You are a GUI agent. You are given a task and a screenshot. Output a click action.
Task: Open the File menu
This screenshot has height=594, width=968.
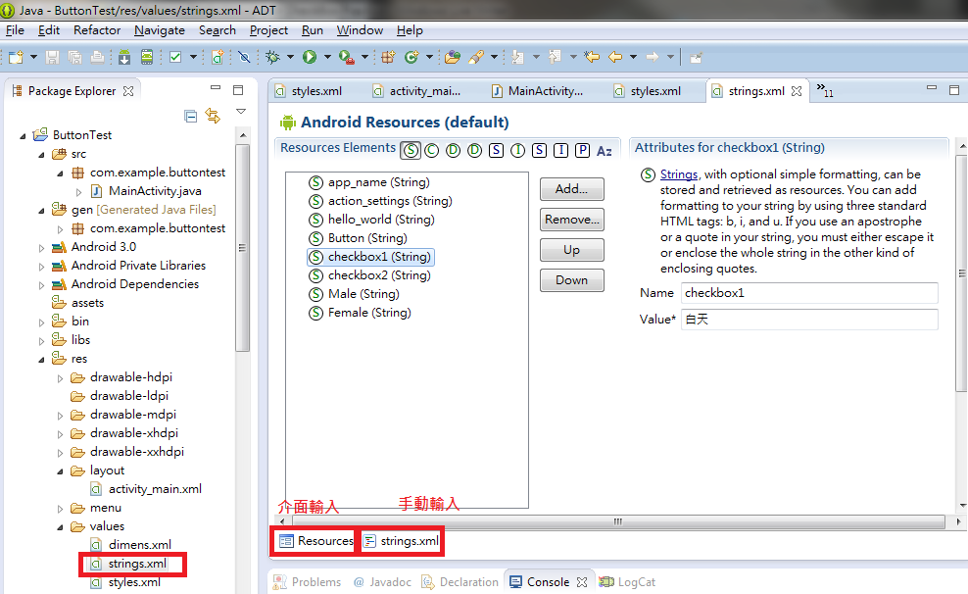15,30
